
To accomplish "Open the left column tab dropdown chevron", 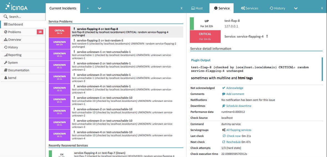I will (x=99, y=8).
